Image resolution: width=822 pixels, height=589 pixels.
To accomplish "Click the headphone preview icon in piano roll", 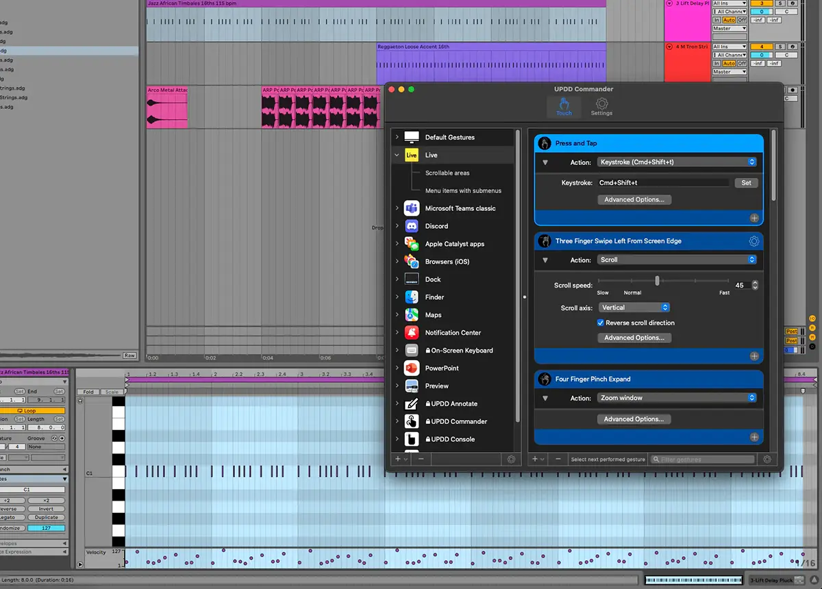I will click(x=82, y=401).
